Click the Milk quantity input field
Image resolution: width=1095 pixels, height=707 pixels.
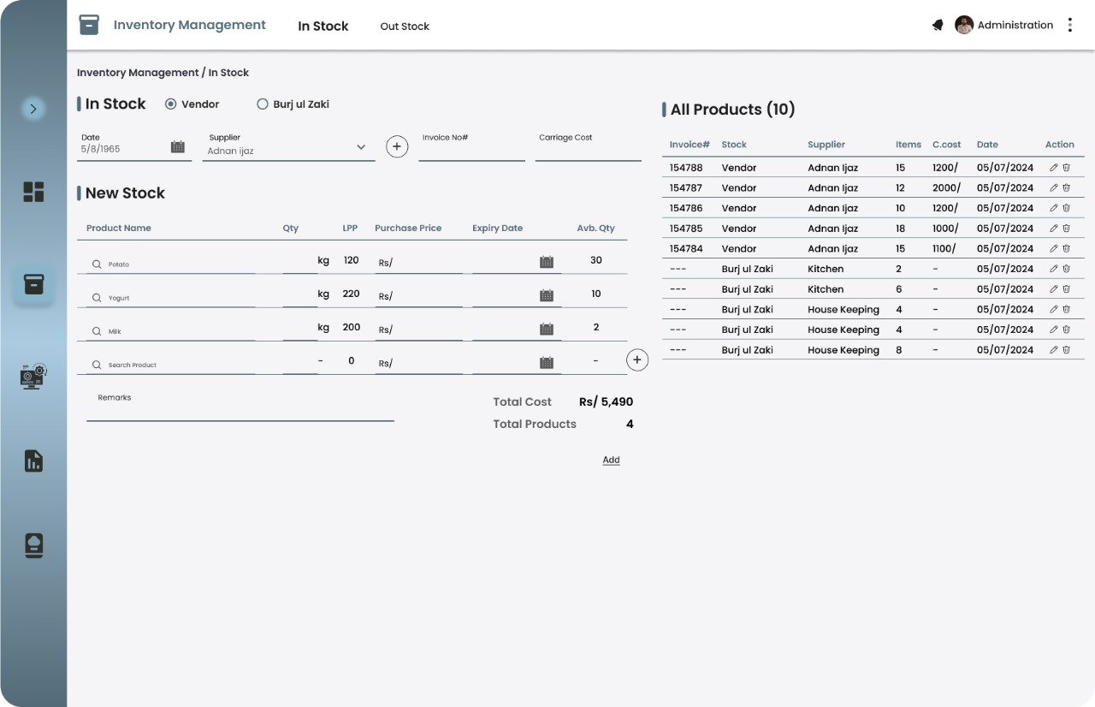[x=299, y=330]
